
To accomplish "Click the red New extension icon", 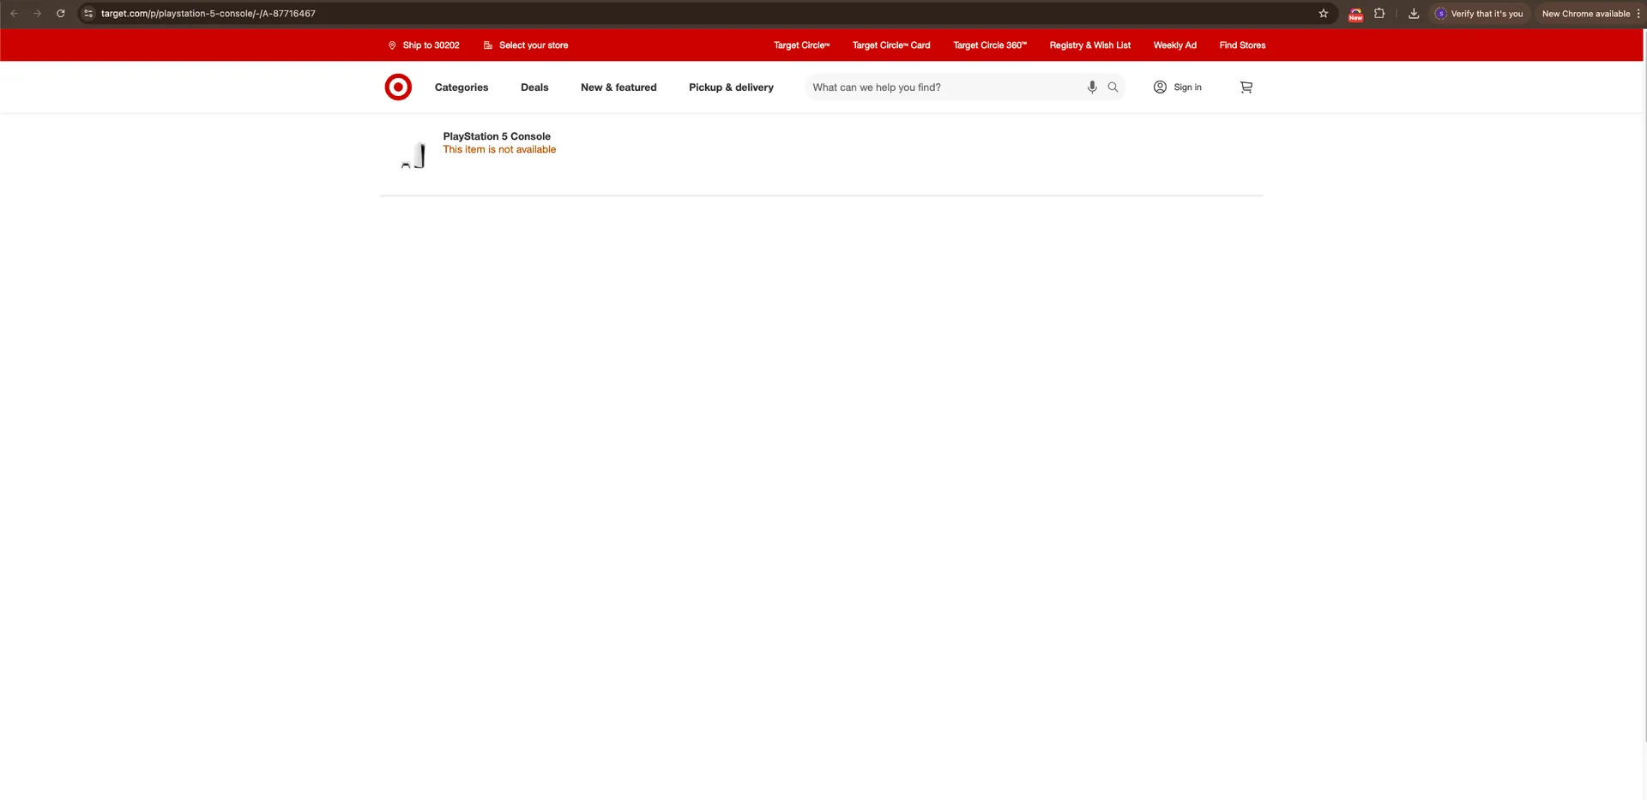I will click(x=1355, y=14).
